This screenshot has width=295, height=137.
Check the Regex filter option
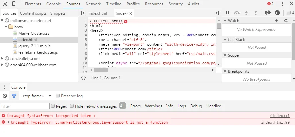click(x=53, y=106)
